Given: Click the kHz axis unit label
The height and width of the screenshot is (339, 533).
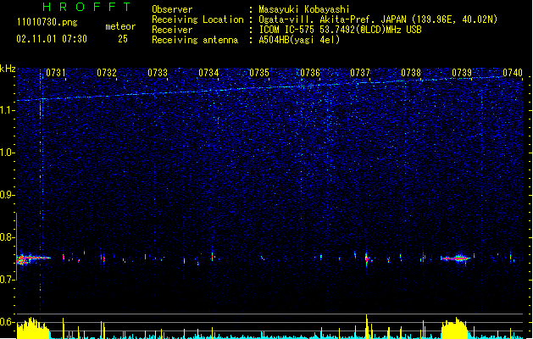Looking at the screenshot, I should click(8, 69).
